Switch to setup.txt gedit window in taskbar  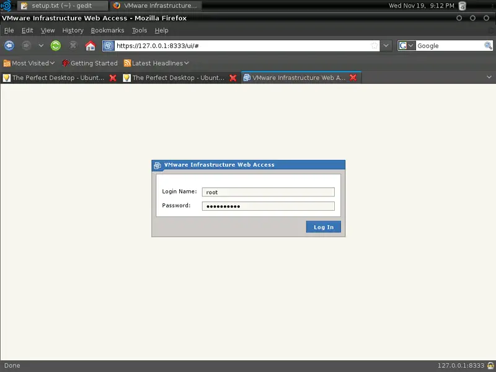coord(63,6)
